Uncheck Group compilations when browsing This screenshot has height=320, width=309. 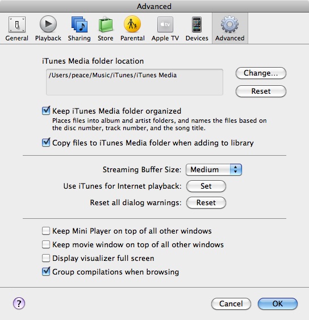tap(46, 272)
